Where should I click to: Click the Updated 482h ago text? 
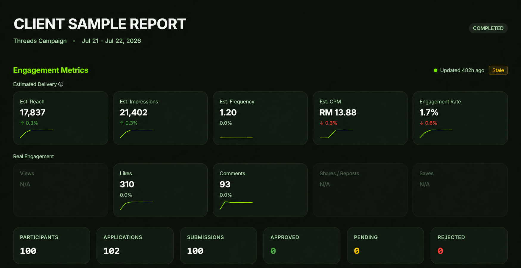(462, 70)
